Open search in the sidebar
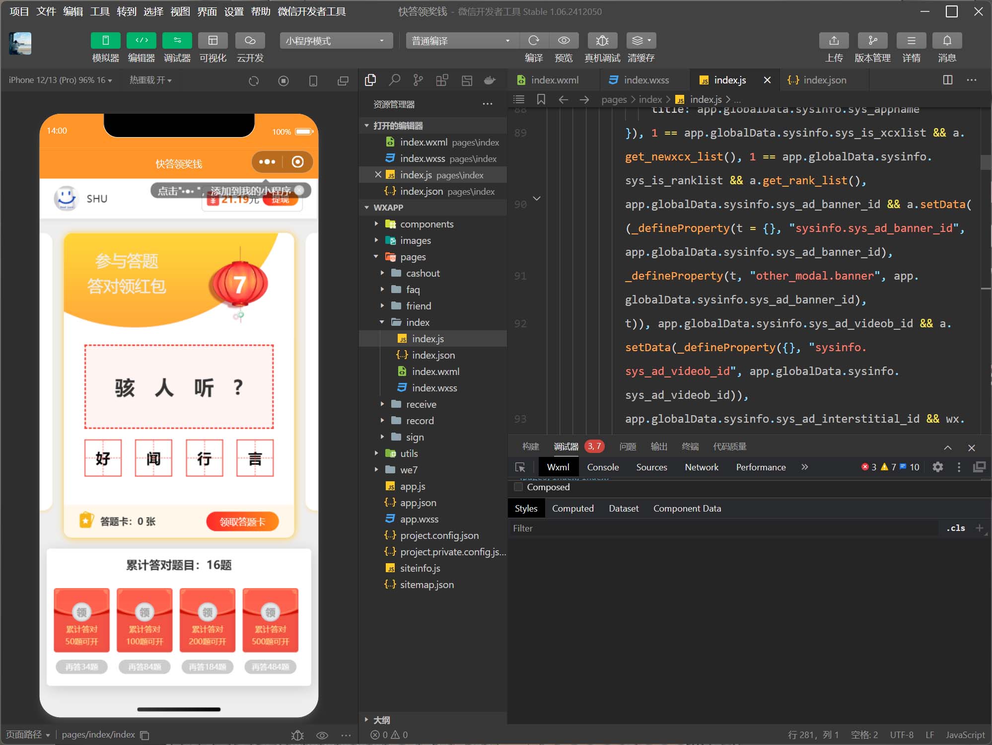This screenshot has height=745, width=992. coord(395,80)
